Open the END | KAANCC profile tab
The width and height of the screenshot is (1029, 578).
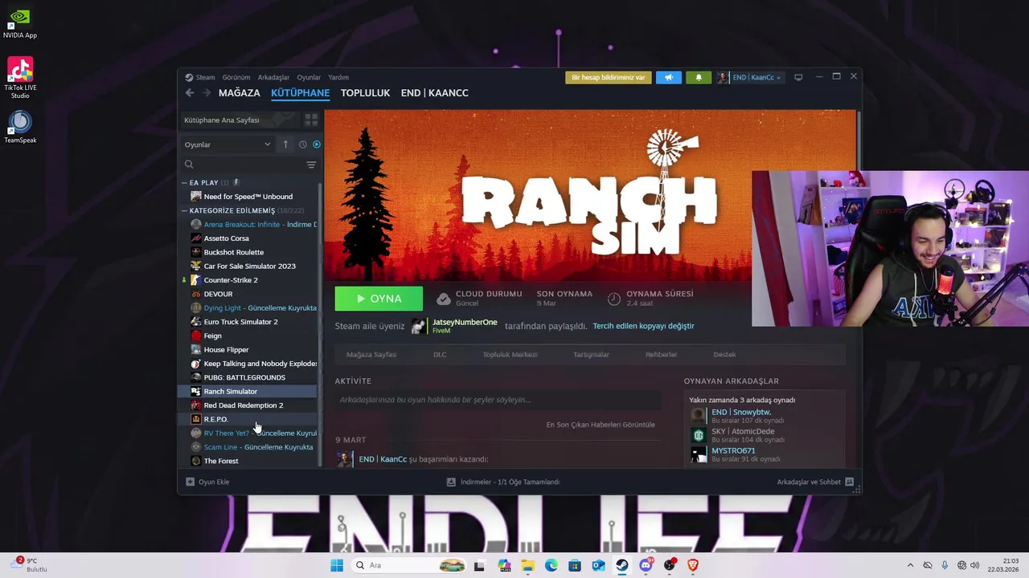(435, 93)
